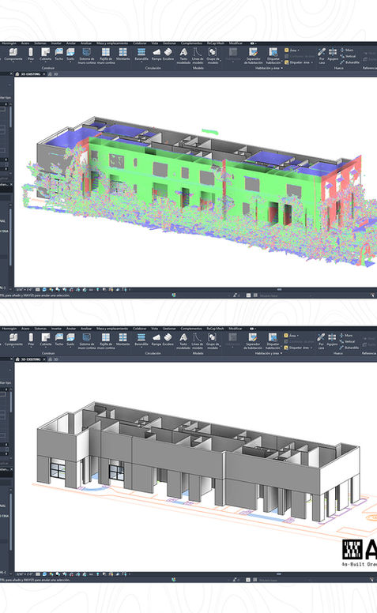Activate Texto modelado in point cloud window

pos(183,56)
